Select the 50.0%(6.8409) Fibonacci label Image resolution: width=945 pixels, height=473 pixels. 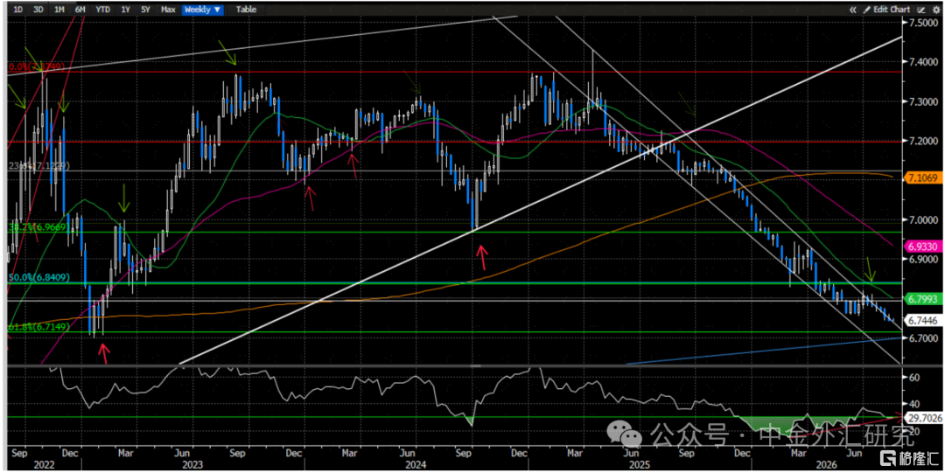click(x=38, y=278)
